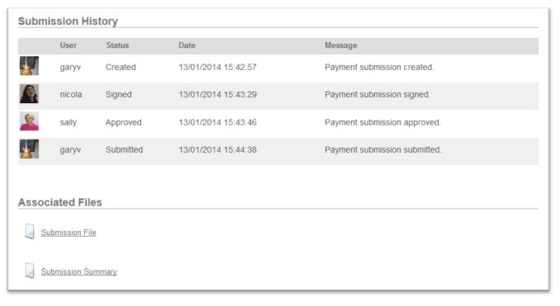Viewport: 560px width, 306px height.
Task: Select the Signed status cell
Action: tap(119, 95)
